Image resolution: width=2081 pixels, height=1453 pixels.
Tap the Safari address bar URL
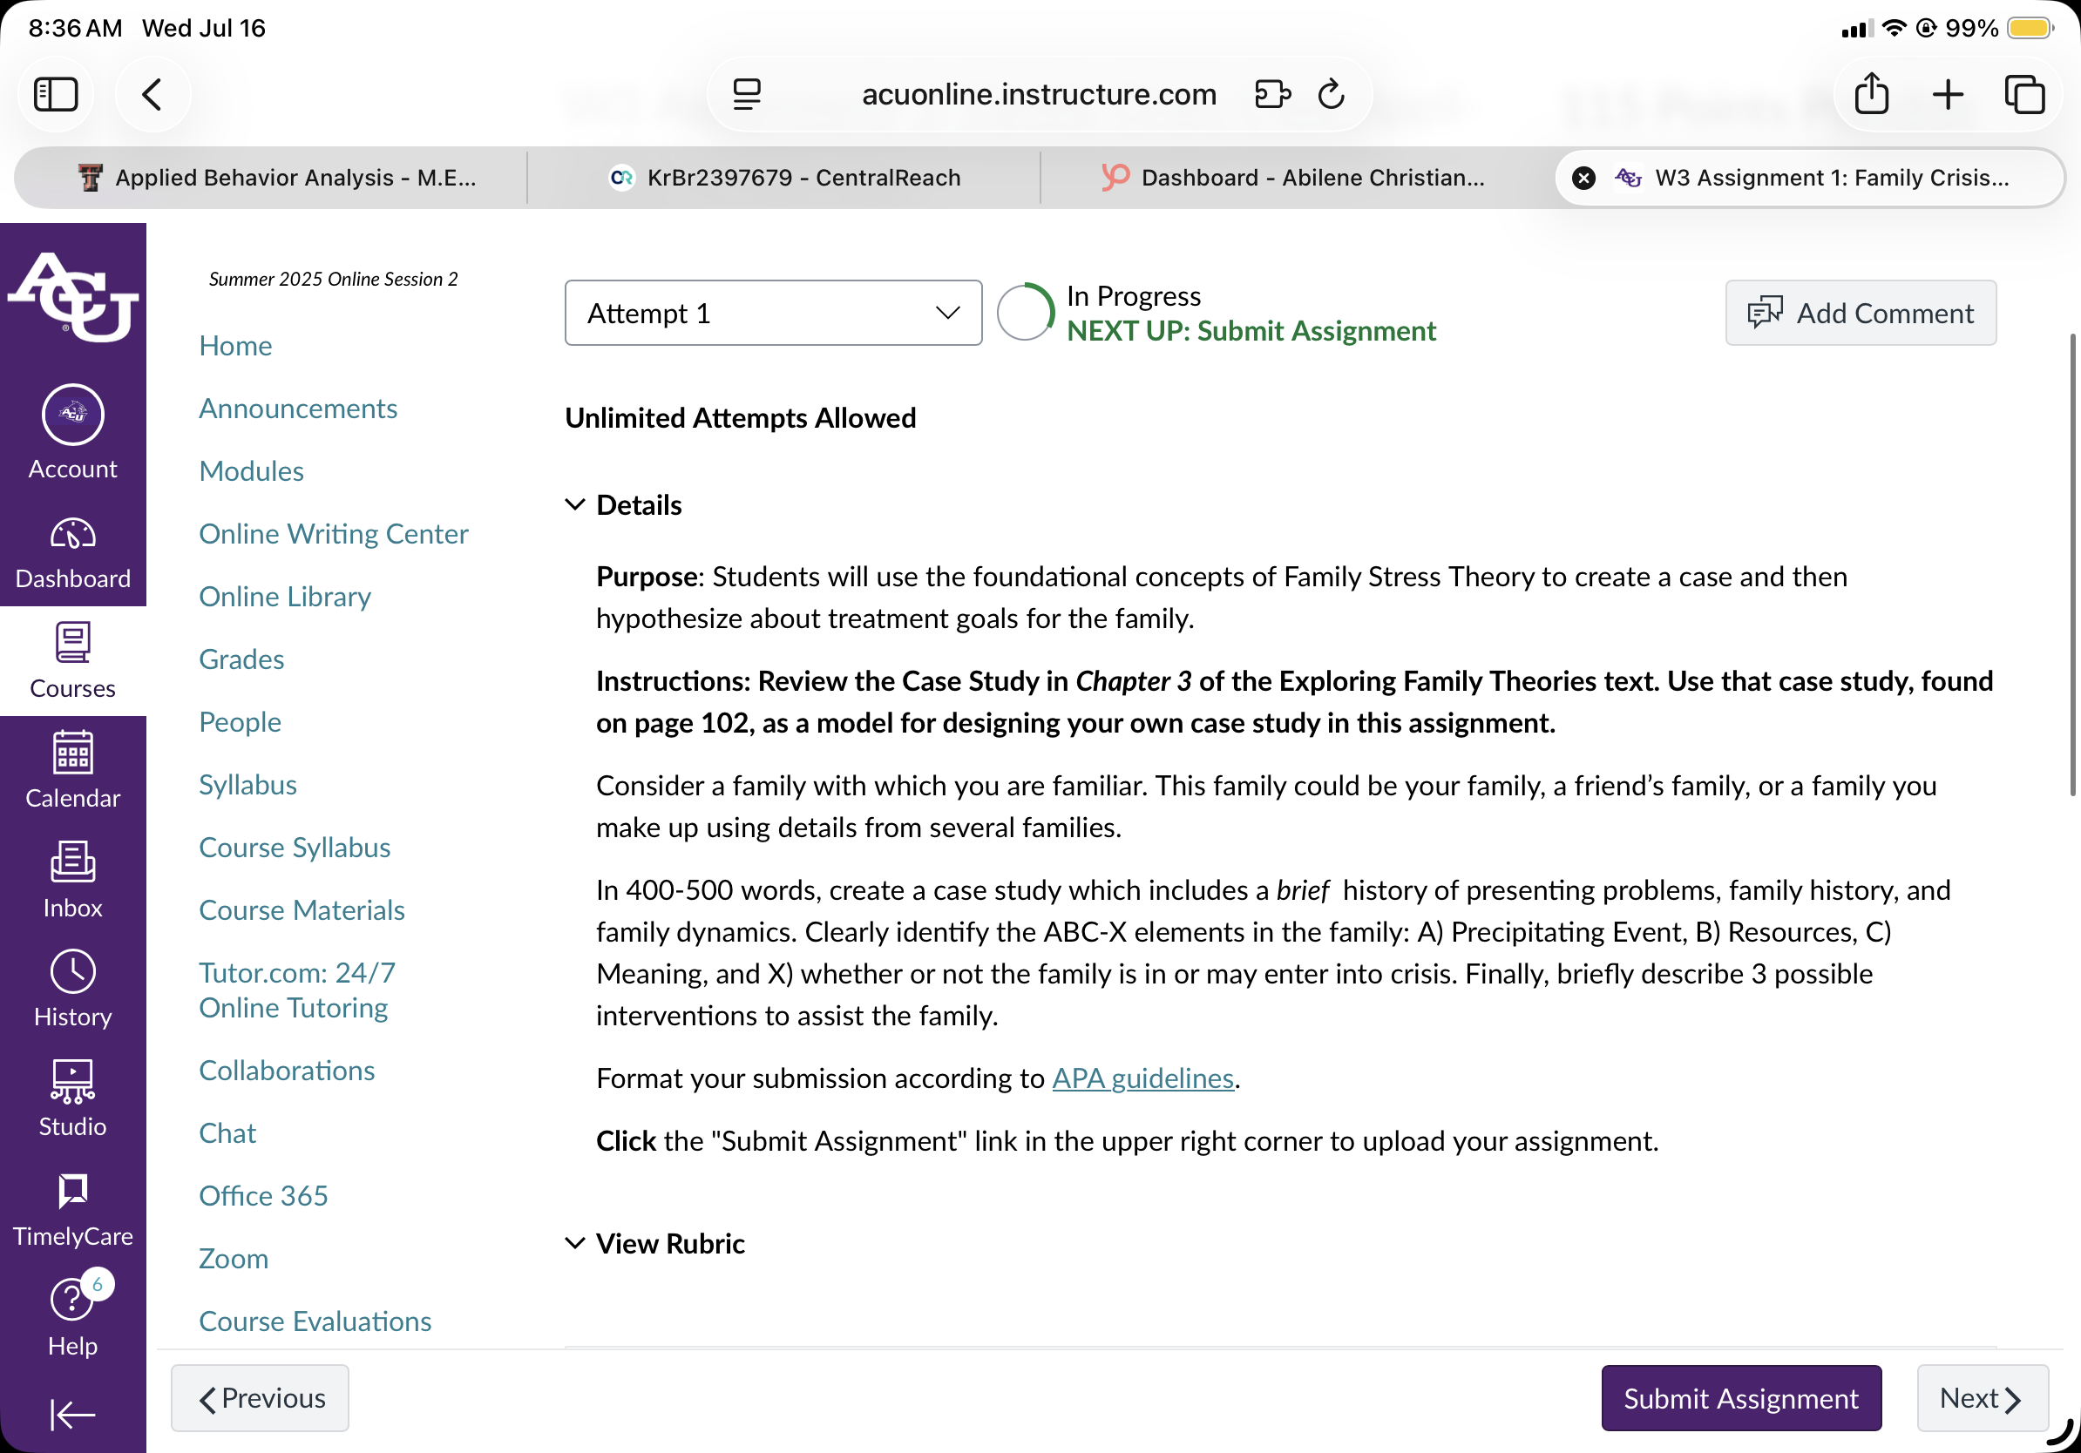click(x=1039, y=94)
